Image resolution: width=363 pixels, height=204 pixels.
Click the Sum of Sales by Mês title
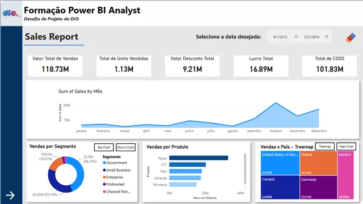tap(80, 91)
